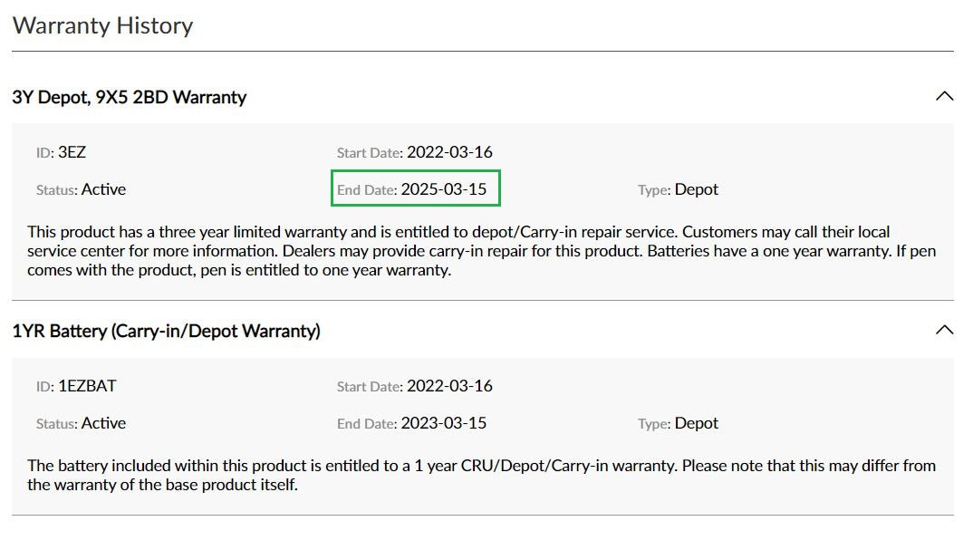Collapse the 1YR Battery warranty chevron
This screenshot has height=550, width=973.
(944, 330)
